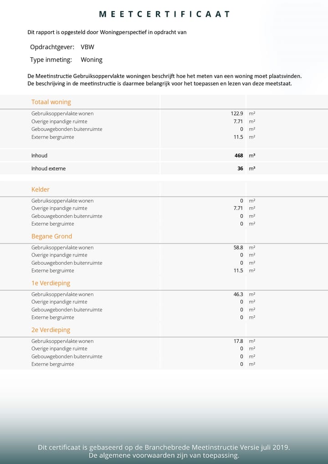Screen dimensions: 328x464
Task: Click the MEETCERTIFICAAT document title
Action: [x=164, y=15]
